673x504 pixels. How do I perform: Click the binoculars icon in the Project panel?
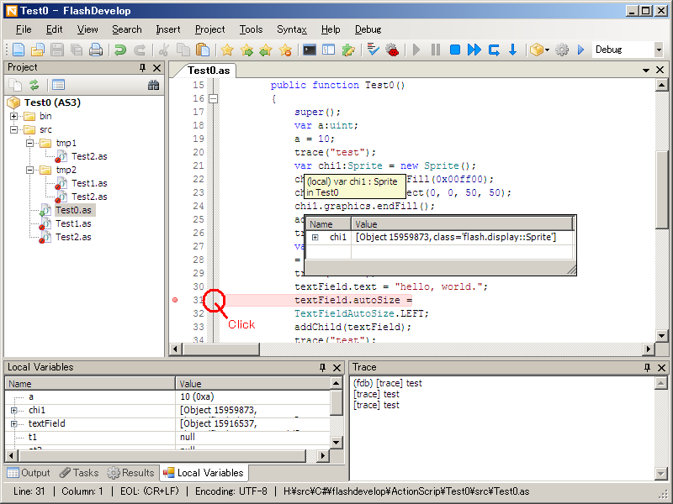click(153, 85)
